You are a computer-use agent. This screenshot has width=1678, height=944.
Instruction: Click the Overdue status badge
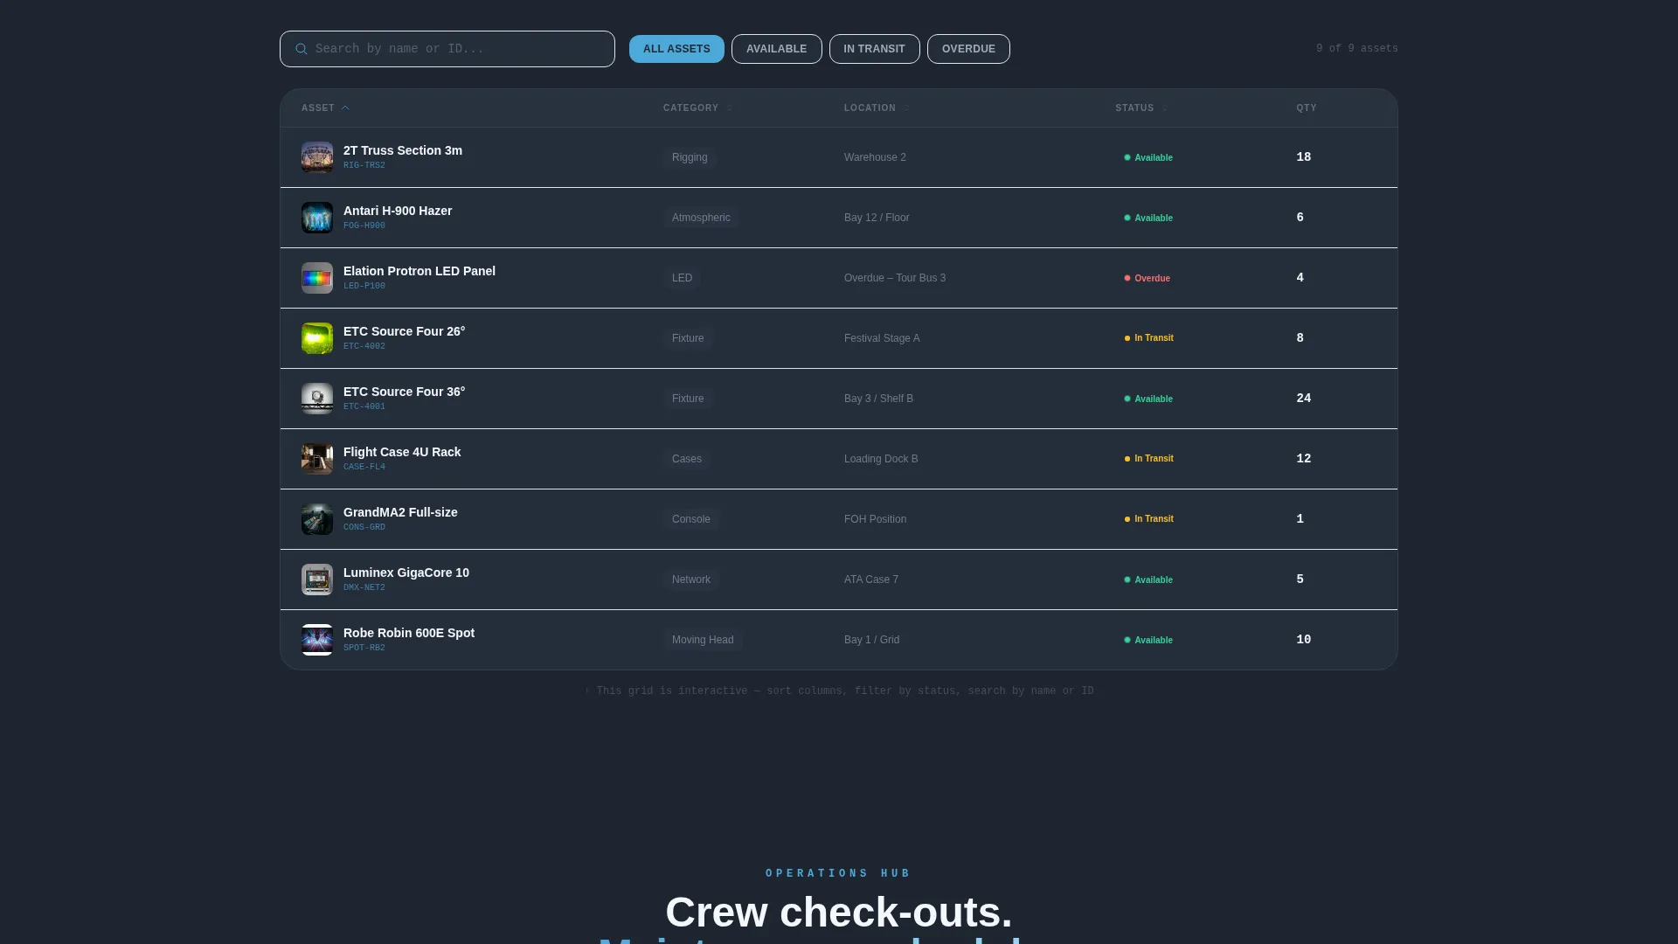pos(1147,278)
